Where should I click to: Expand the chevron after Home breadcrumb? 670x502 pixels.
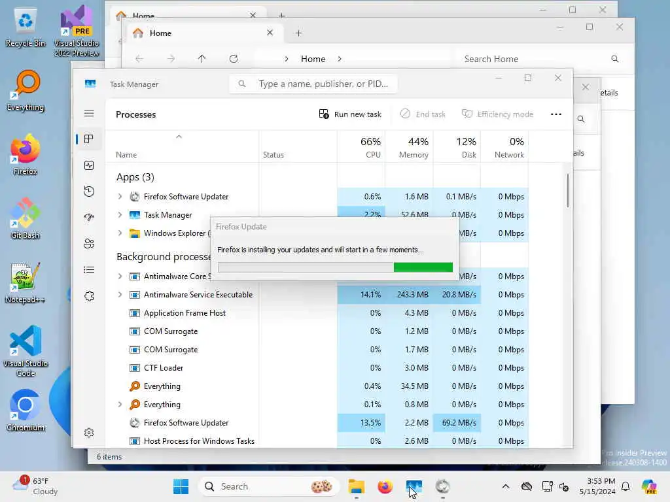click(340, 59)
